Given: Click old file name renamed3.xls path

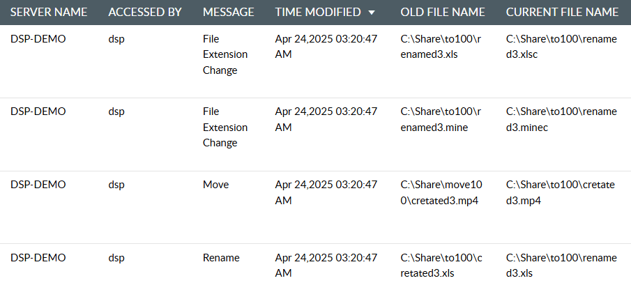Looking at the screenshot, I should pyautogui.click(x=441, y=46).
